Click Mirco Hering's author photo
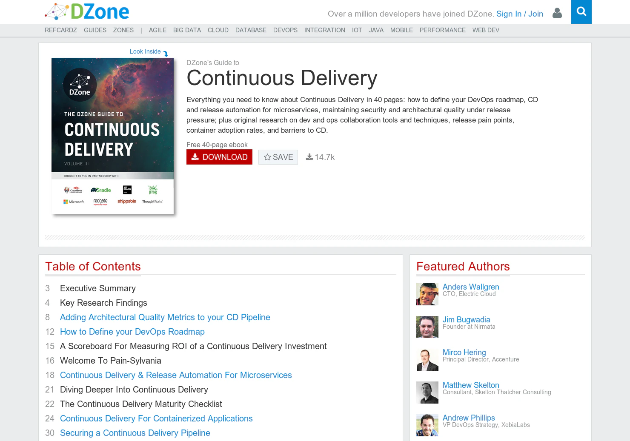This screenshot has width=630, height=441. 427,360
